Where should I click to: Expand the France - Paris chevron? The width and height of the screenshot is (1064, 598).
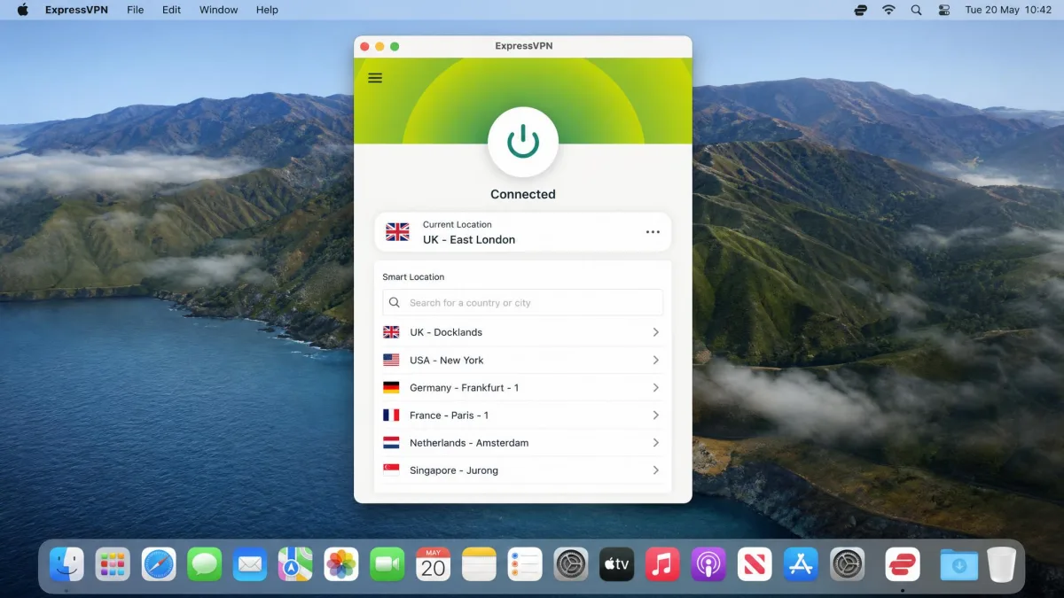point(656,415)
